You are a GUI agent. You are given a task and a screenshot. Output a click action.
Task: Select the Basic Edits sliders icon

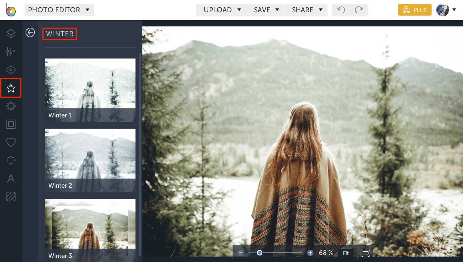pos(11,51)
